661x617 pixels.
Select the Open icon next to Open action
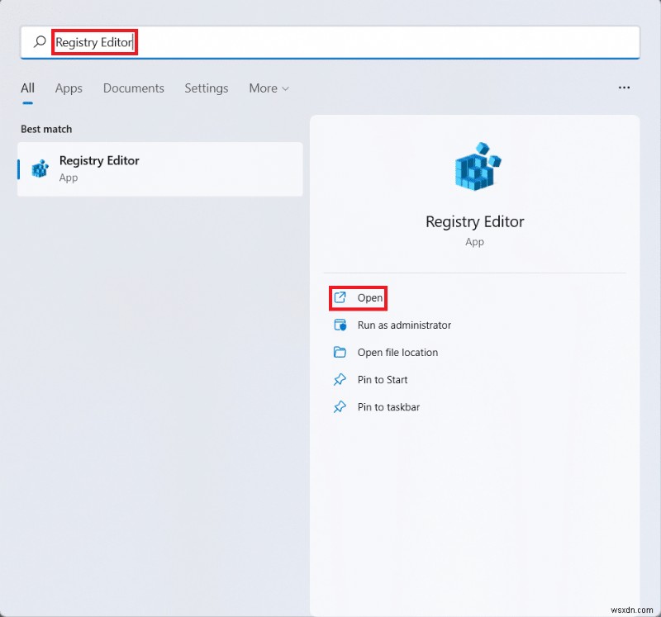[341, 297]
